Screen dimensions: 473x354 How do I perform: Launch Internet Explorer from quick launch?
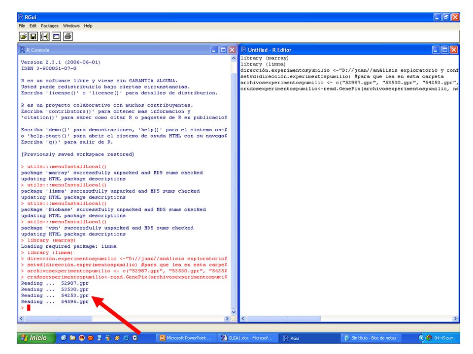126,338
